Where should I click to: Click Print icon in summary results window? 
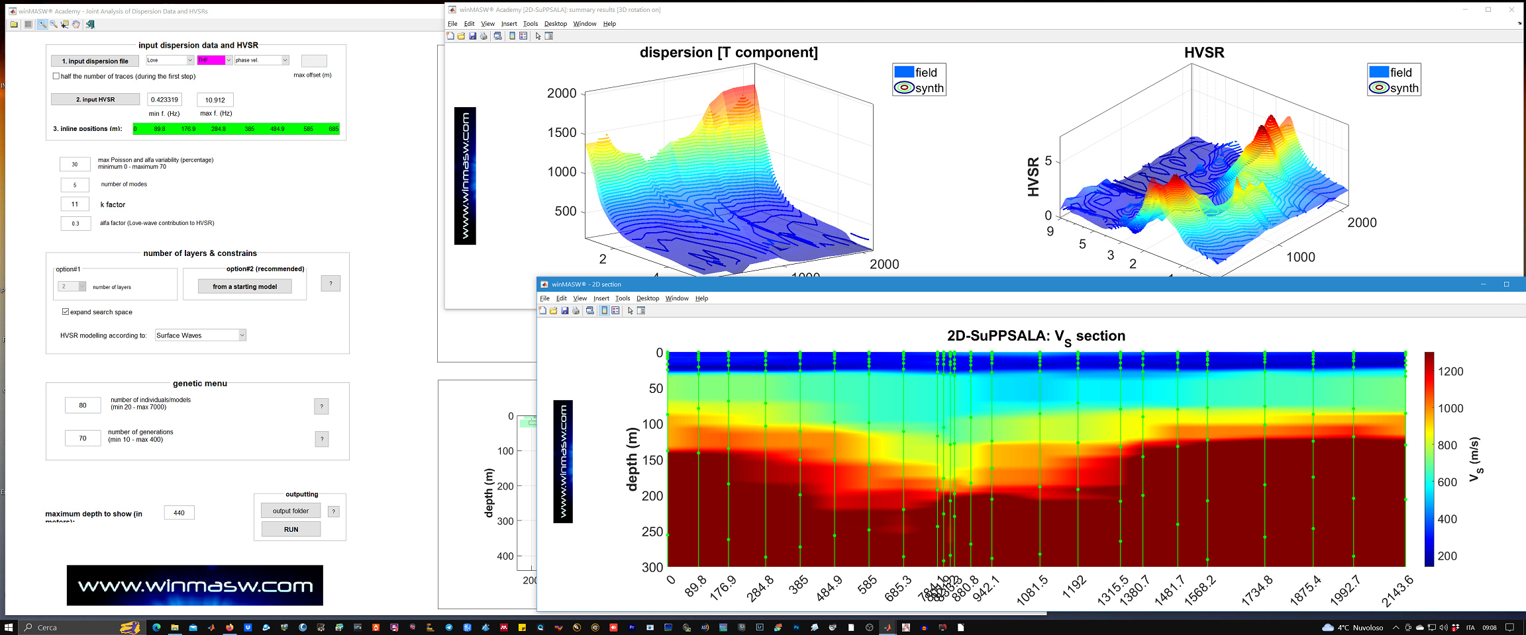click(483, 36)
